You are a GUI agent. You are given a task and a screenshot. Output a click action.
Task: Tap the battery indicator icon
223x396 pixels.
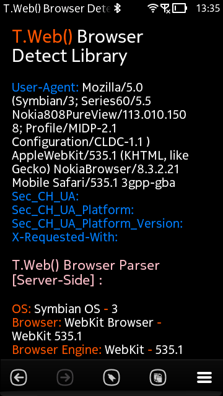(180, 9)
